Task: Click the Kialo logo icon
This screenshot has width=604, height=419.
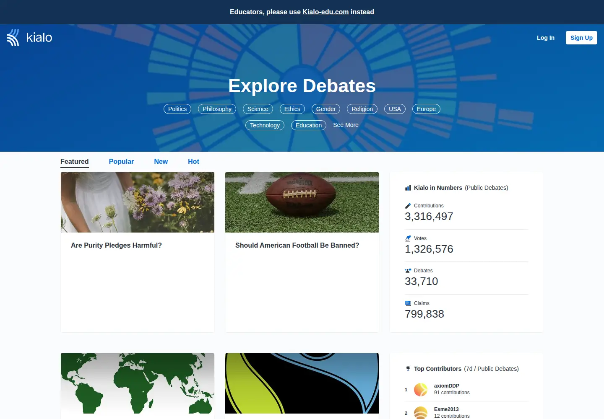Action: pos(13,38)
